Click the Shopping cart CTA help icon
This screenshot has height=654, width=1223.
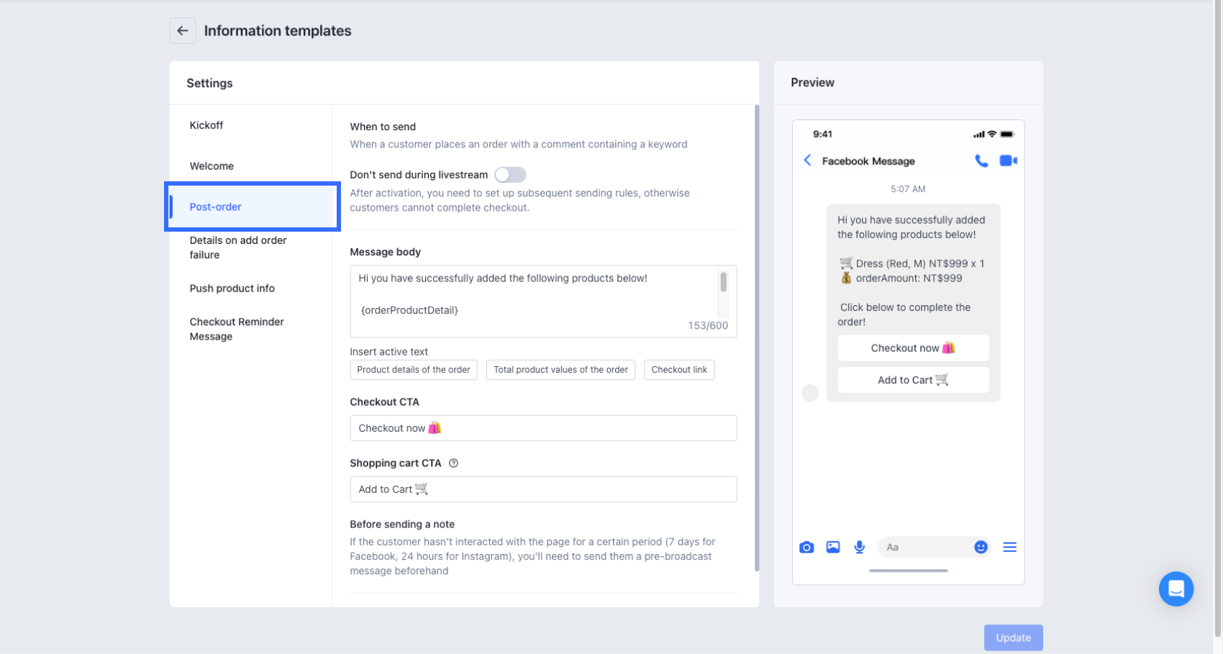[x=453, y=463]
